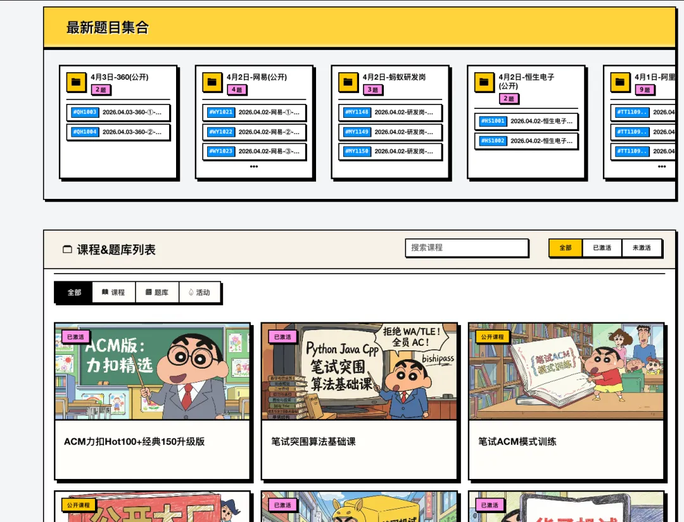Click the 4月2日-网易(公开) set title
This screenshot has height=522, width=684.
256,77
